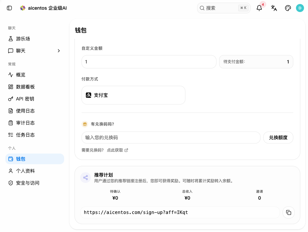Open 审计日志

pyautogui.click(x=35, y=123)
